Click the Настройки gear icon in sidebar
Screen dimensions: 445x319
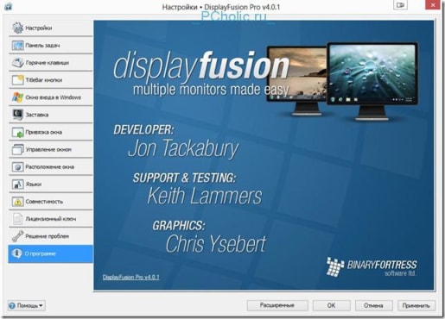pos(17,28)
